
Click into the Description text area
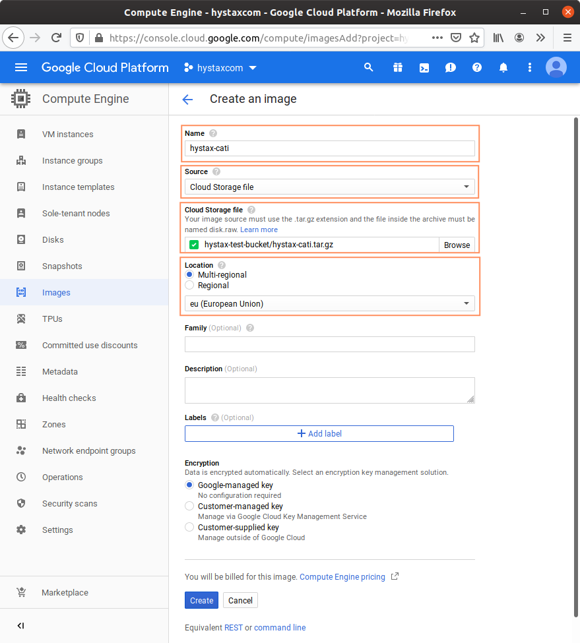329,390
